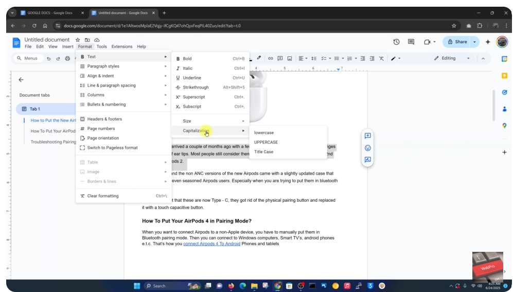
Task: Click the Print icon in toolbar
Action: (x=67, y=59)
